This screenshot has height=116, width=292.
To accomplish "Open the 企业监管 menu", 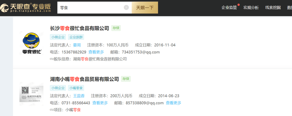I will tap(229, 8).
